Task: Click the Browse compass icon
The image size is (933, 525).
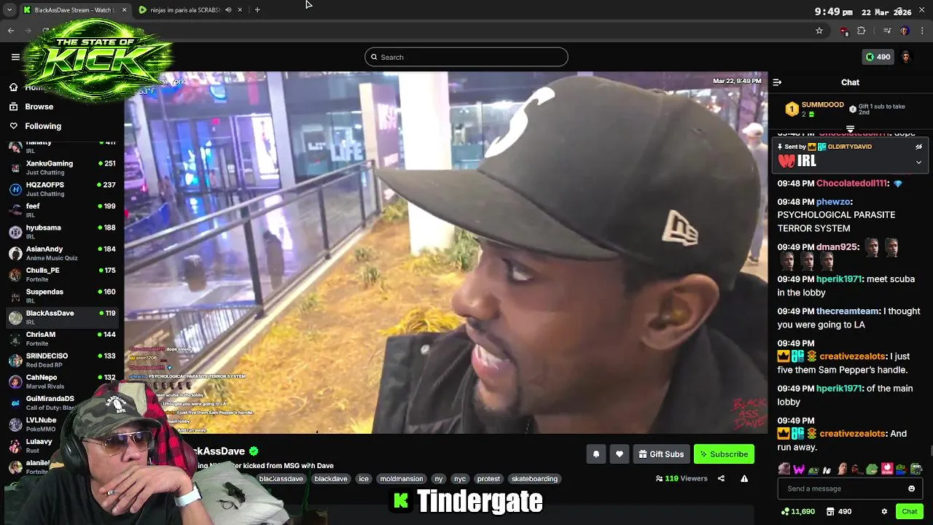Action: (x=13, y=106)
